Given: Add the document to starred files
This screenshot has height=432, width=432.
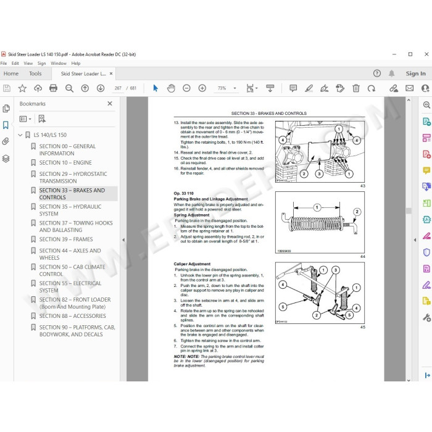Looking at the screenshot, I should pyautogui.click(x=22, y=88).
